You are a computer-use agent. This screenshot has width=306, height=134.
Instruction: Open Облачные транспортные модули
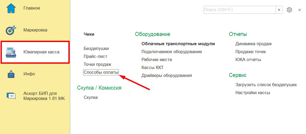click(178, 44)
